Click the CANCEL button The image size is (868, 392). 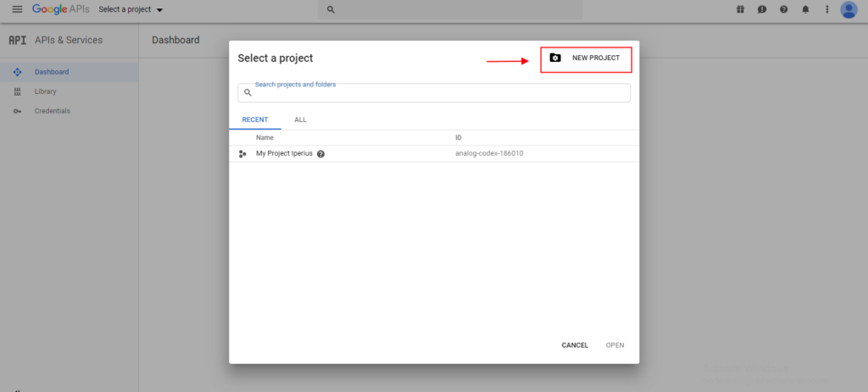tap(575, 345)
